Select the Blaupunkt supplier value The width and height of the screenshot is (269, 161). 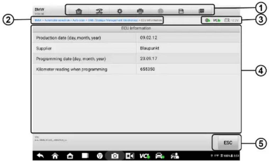pyautogui.click(x=150, y=48)
